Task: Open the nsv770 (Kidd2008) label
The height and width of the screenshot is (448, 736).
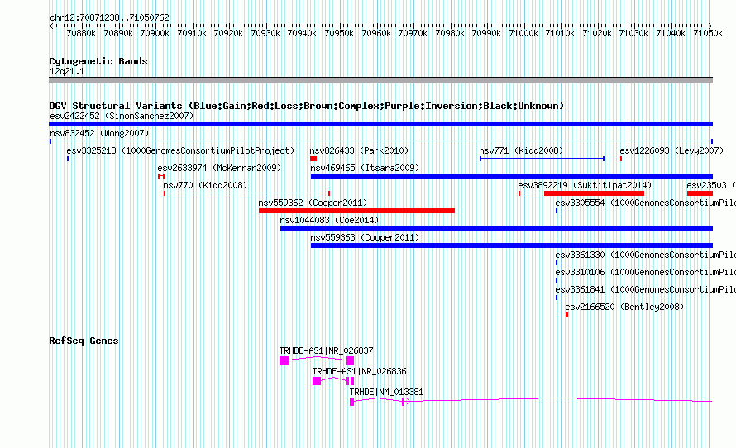Action: click(x=205, y=185)
